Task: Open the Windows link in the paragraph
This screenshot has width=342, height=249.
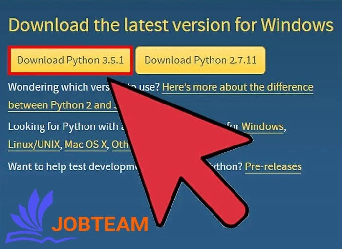Action: click(263, 126)
